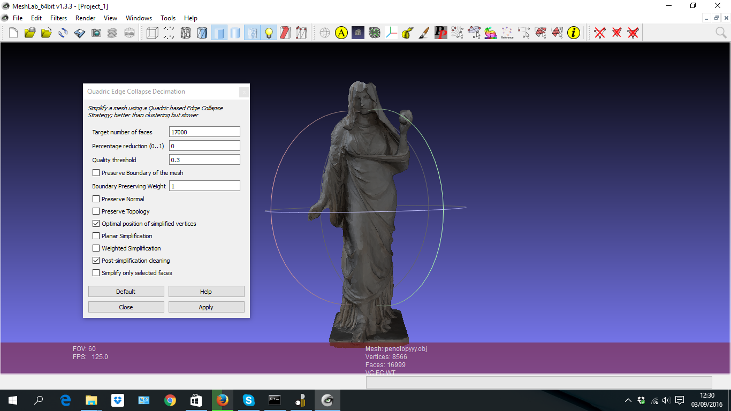The height and width of the screenshot is (411, 731).
Task: Click the red-green-blue axis icon
Action: point(391,33)
